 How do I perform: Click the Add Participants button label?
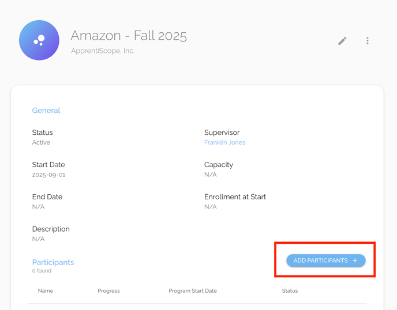coord(320,260)
